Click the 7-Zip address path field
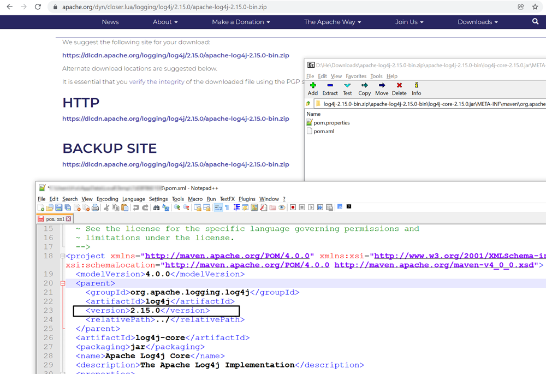Screen dimensions: 546x374 tap(430, 104)
